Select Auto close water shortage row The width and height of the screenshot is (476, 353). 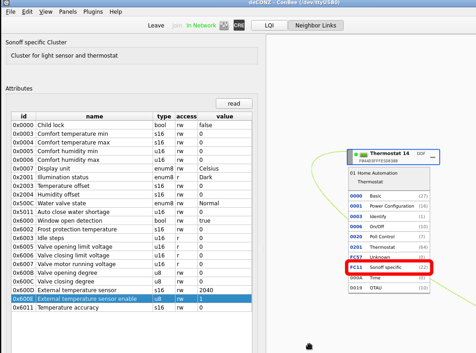point(131,212)
